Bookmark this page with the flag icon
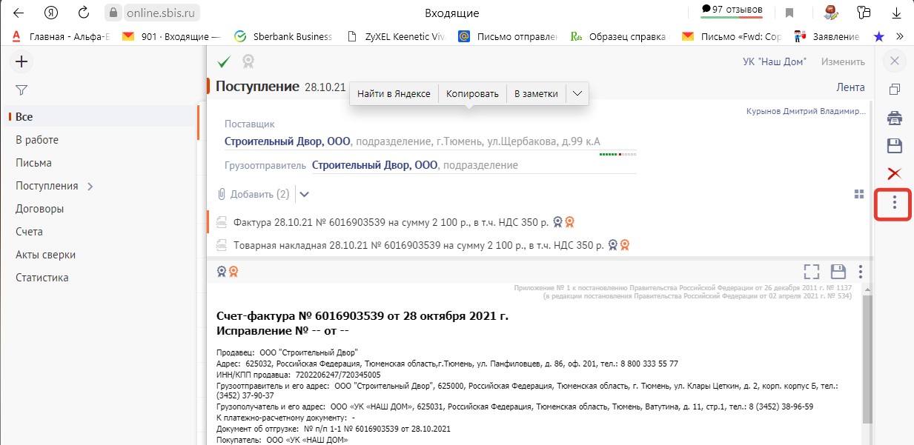The height and width of the screenshot is (445, 914). pos(790,13)
